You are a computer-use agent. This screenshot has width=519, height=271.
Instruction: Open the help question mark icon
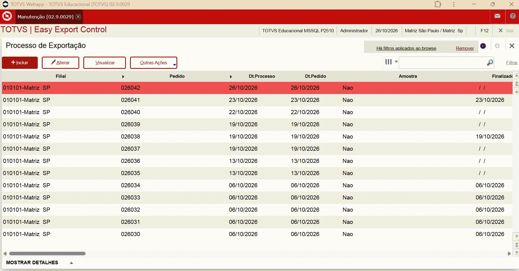[512, 16]
